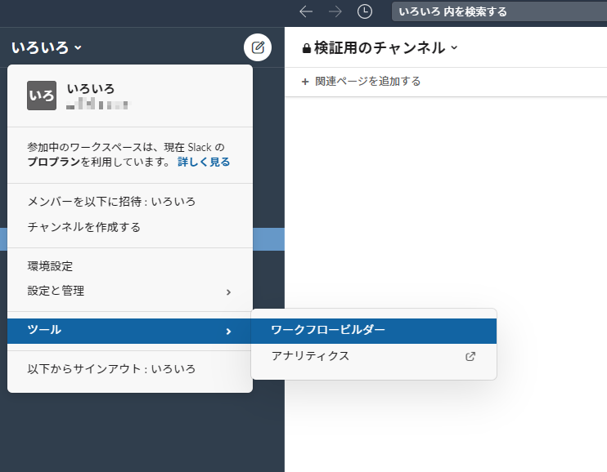Open the 検証用のチャンネル channel details dropdown
The image size is (607, 472).
click(380, 48)
